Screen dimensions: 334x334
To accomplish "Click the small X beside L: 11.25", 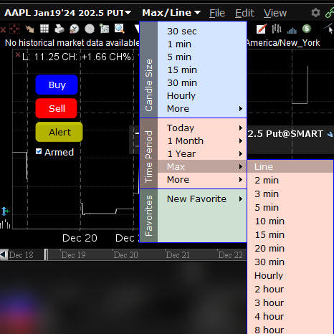I will (x=18, y=54).
